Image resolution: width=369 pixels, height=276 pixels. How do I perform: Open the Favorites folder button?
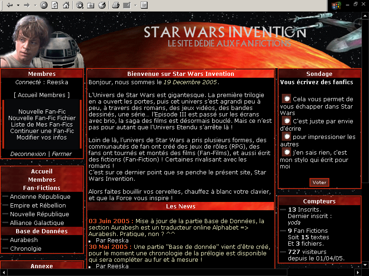(91, 5)
